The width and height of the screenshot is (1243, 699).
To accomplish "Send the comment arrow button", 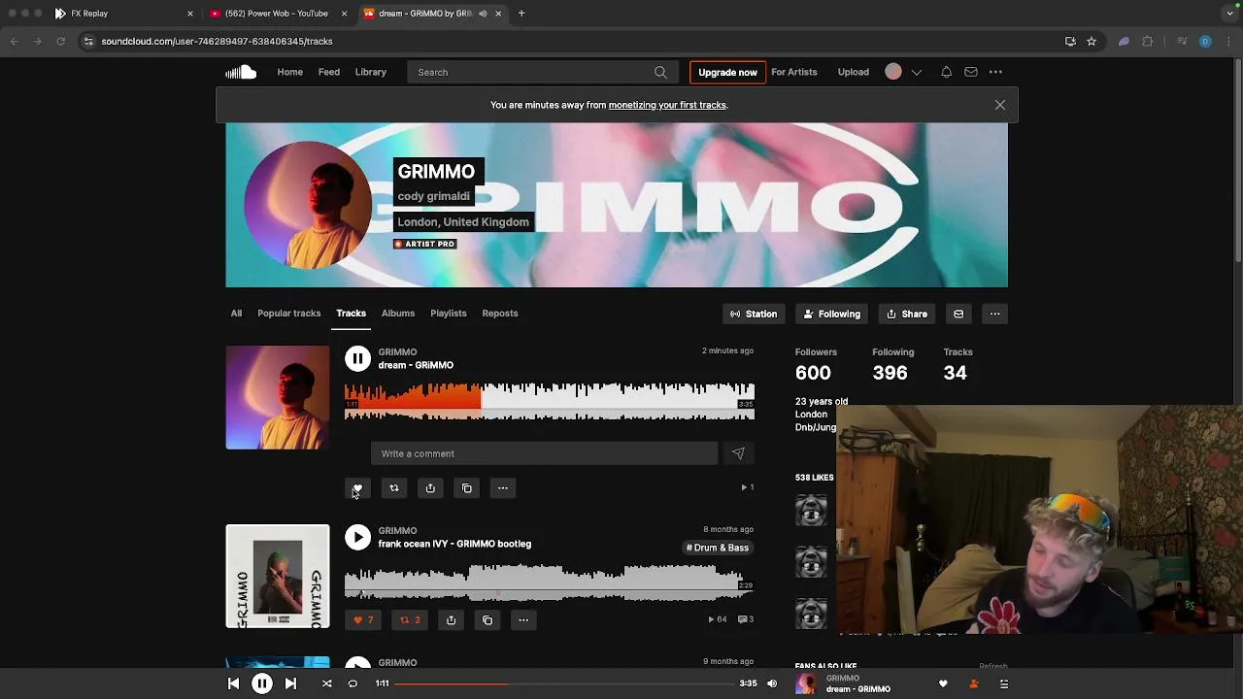I will click(x=738, y=453).
